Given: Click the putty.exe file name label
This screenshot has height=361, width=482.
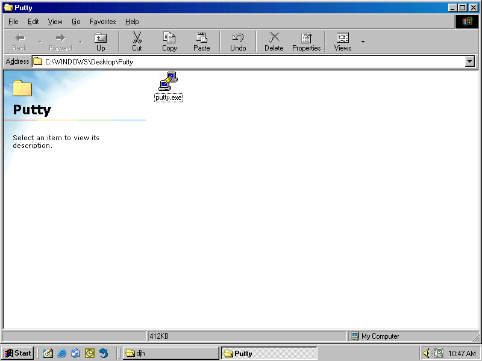Looking at the screenshot, I should click(169, 97).
